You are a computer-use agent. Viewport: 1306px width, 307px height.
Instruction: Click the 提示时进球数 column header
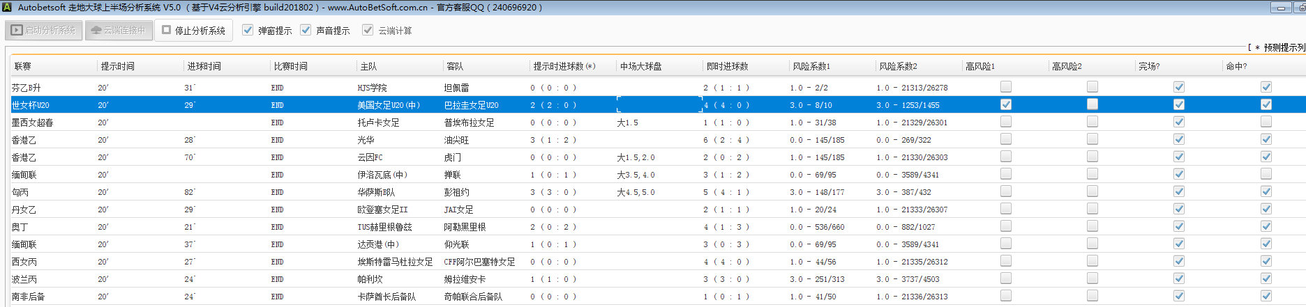pyautogui.click(x=564, y=66)
